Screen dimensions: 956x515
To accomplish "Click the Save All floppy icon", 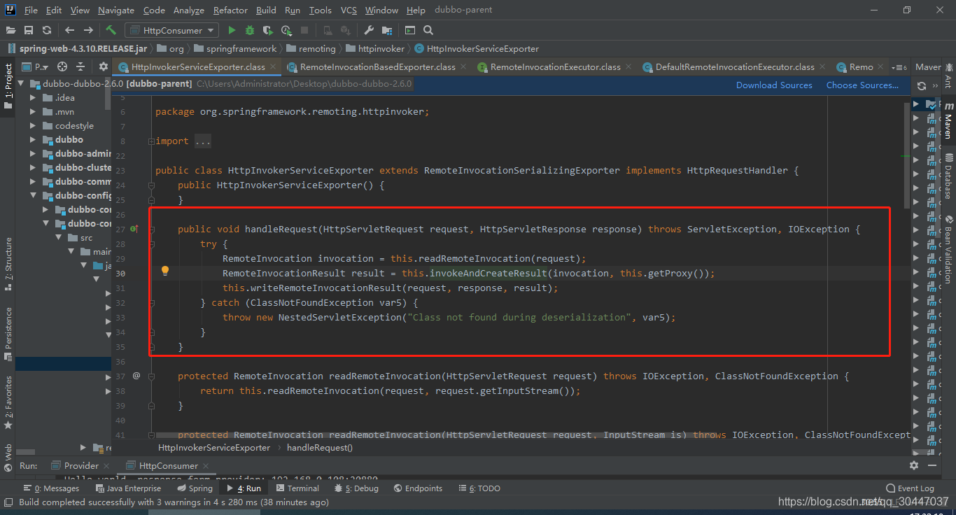I will (x=29, y=30).
